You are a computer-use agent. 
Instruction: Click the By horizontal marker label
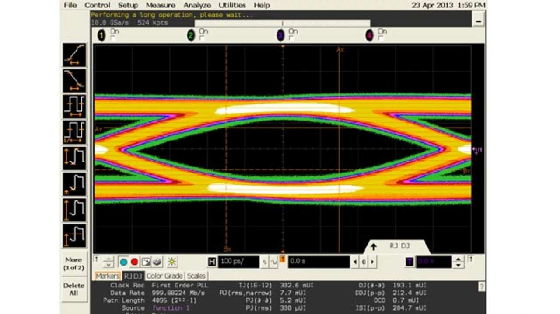466,171
